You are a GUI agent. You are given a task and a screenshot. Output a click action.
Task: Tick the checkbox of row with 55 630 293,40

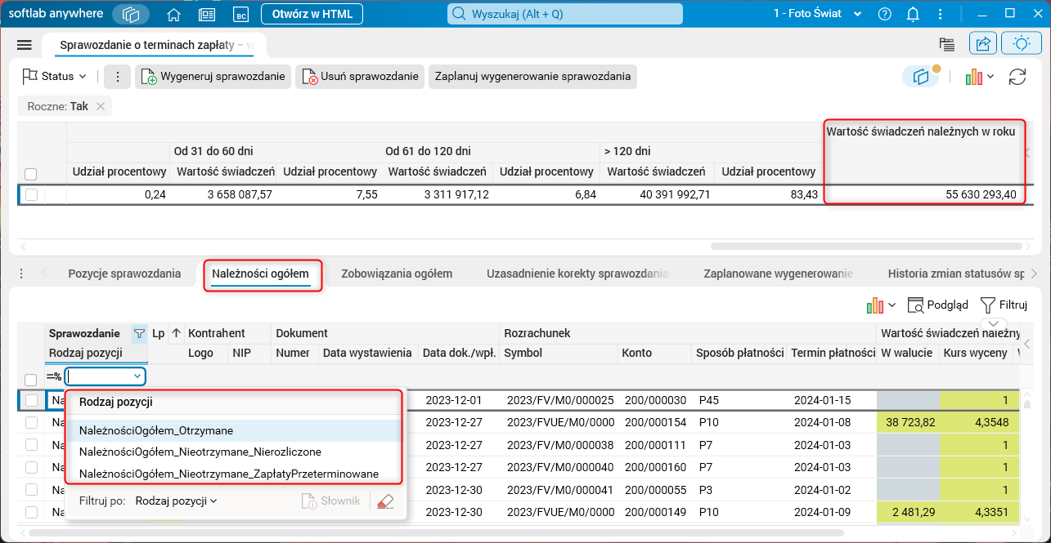pos(31,194)
